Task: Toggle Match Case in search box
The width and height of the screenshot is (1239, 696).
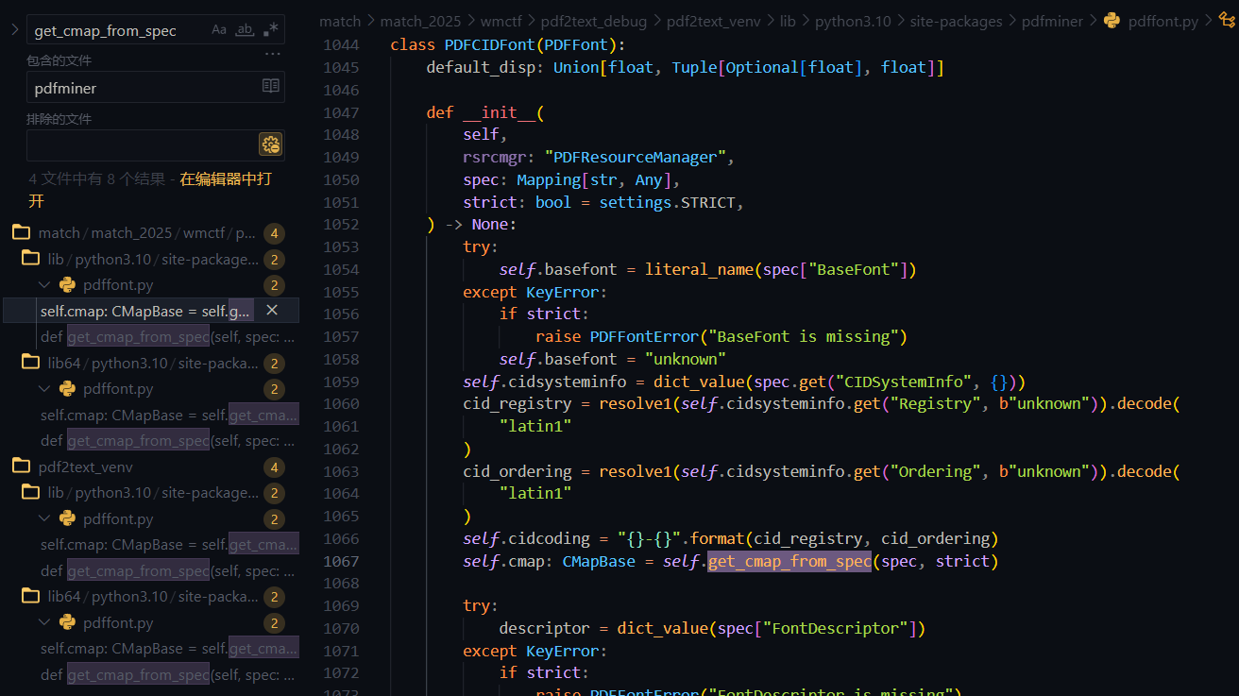Action: coord(219,30)
